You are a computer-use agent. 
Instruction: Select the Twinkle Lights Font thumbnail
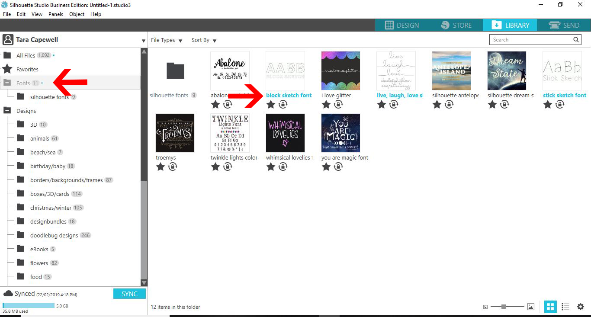tap(230, 133)
